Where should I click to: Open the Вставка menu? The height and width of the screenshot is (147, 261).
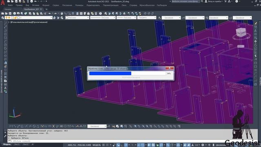tap(35, 5)
